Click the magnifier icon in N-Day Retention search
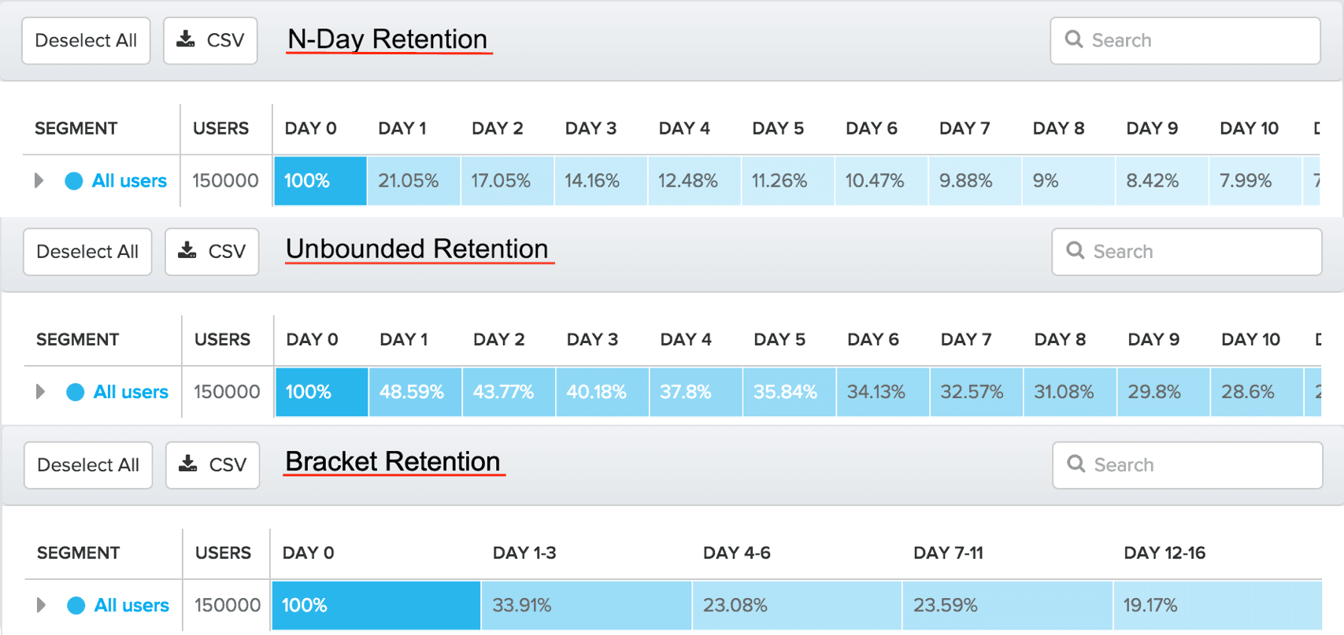Viewport: 1344px width, 635px height. [x=1074, y=39]
